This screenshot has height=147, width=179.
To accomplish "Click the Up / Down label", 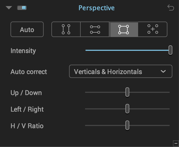I will coord(26,93).
